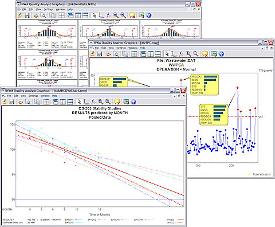The image size is (275, 227).
Task: Open the Window menu in MvSPC window
Action: tap(133, 48)
